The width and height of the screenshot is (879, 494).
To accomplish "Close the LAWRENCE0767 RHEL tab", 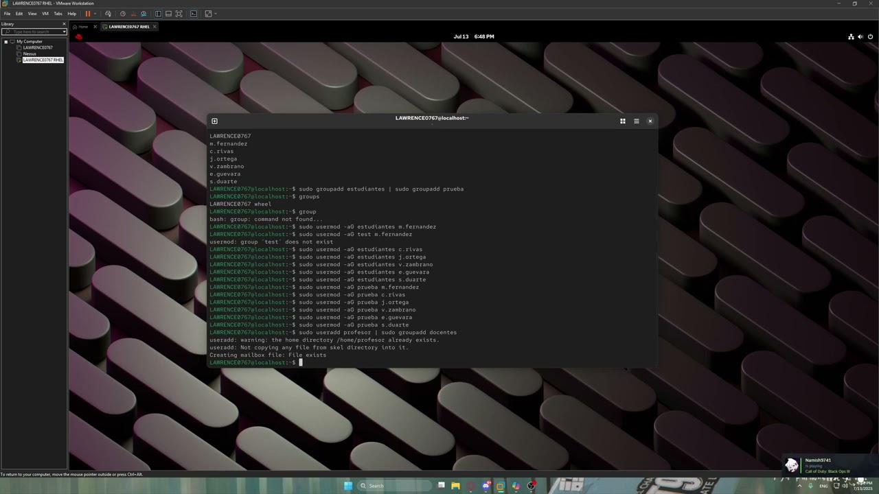I will tap(155, 27).
